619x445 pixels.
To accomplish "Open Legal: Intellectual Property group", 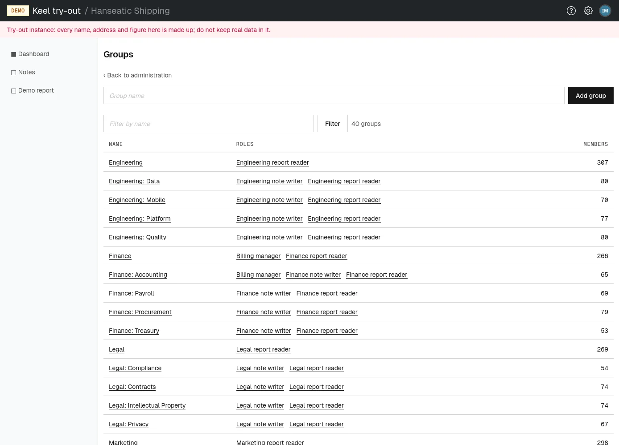I will pyautogui.click(x=147, y=405).
